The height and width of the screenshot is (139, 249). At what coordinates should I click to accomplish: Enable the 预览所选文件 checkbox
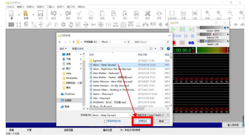[x=105, y=121]
